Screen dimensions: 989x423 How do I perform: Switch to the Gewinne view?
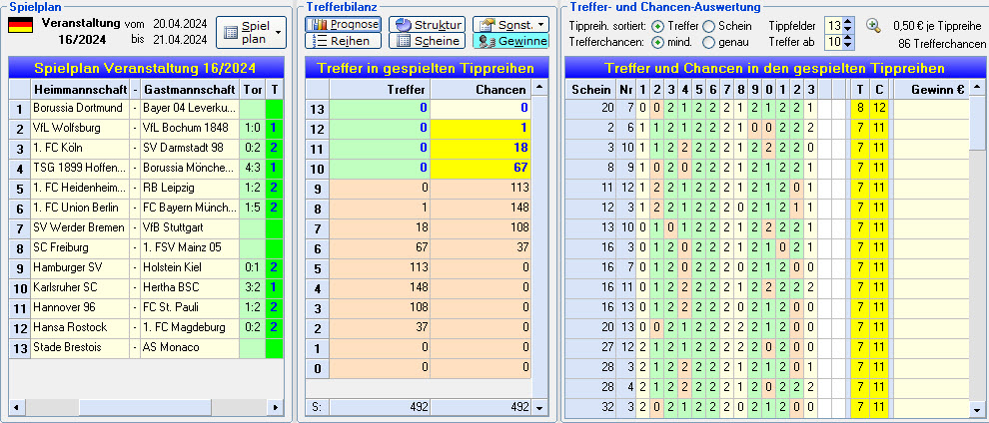click(510, 41)
